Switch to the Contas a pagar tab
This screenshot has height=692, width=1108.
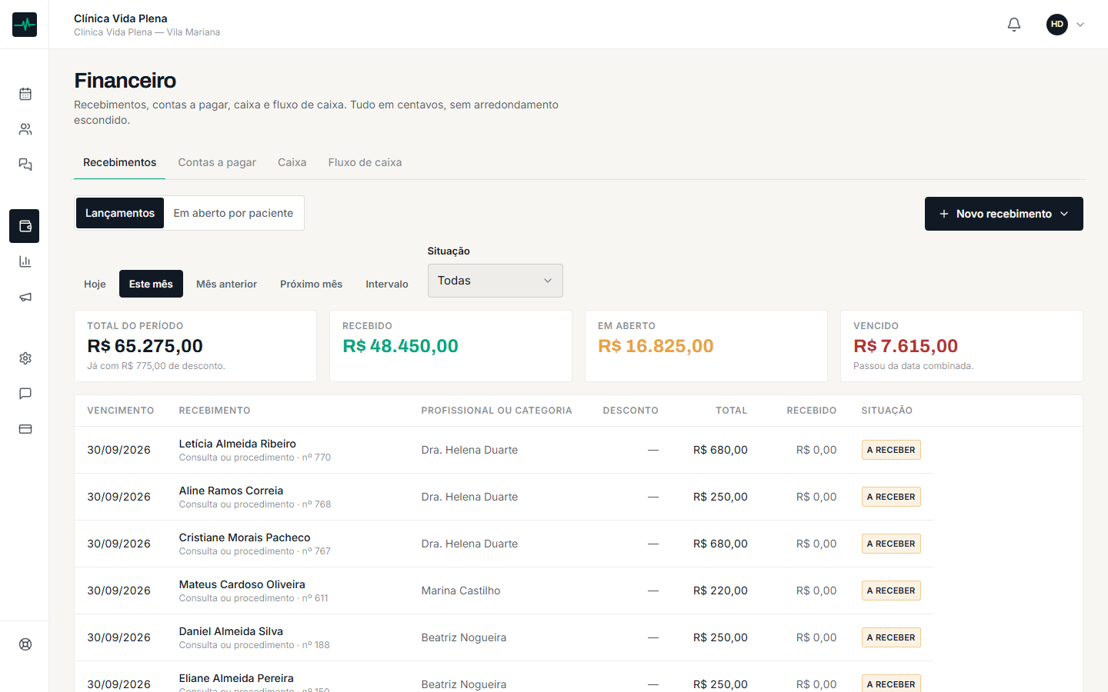tap(217, 162)
